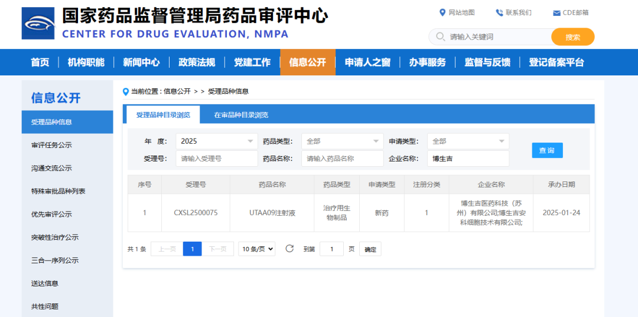Open 登记备案平台 navigation item
The width and height of the screenshot is (638, 317).
pyautogui.click(x=556, y=62)
